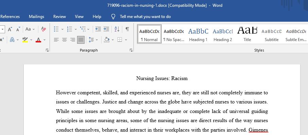Click the Grow Font icon
This screenshot has width=308, height=135.
coord(10,29)
